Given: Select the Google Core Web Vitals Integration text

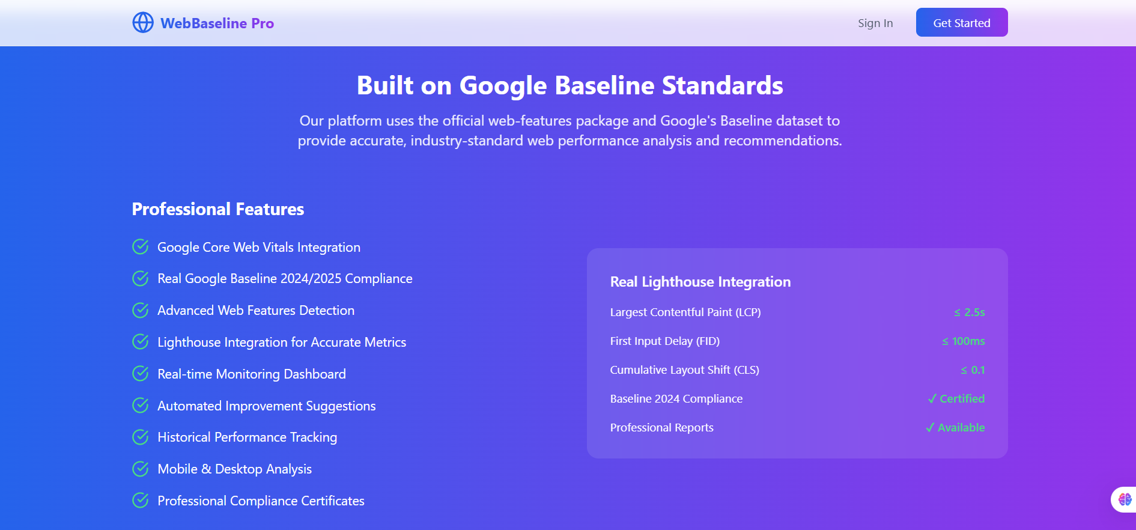Looking at the screenshot, I should [x=259, y=248].
